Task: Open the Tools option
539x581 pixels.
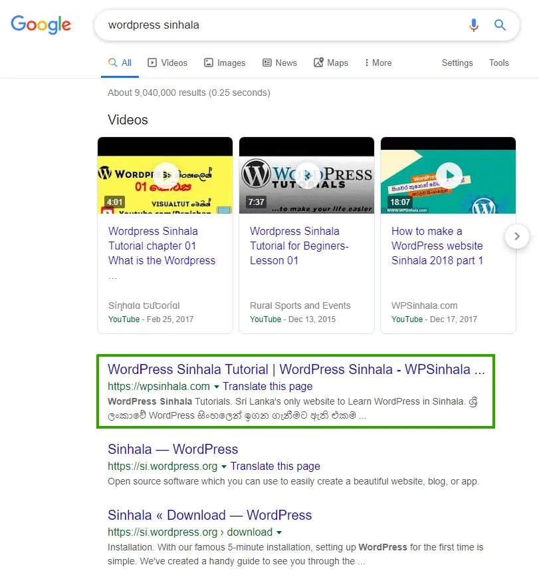Action: tap(498, 63)
